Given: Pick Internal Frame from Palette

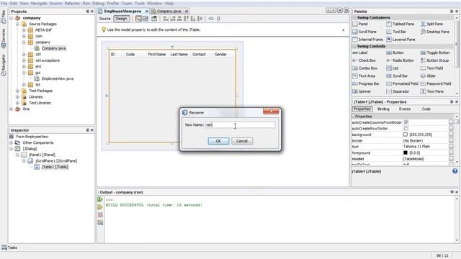Looking at the screenshot, I should coord(368,40).
